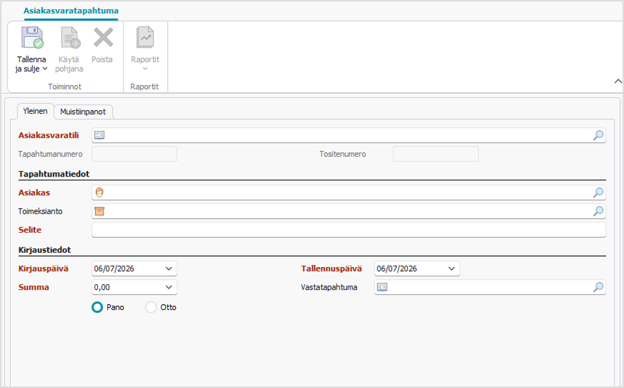This screenshot has height=388, width=624.
Task: Open the Asiakasvaratapahtuma ribbon tab
Action: click(71, 11)
